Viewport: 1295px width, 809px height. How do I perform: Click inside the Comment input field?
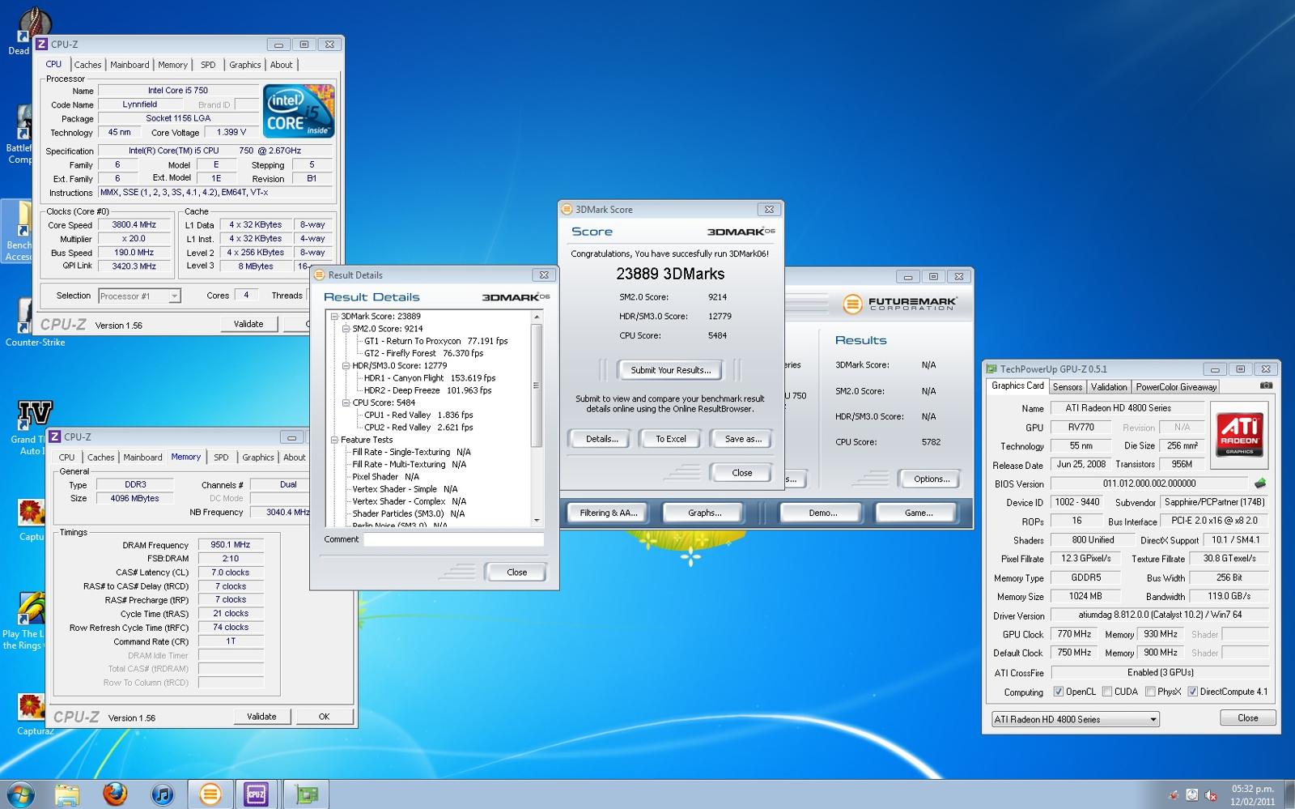(454, 539)
